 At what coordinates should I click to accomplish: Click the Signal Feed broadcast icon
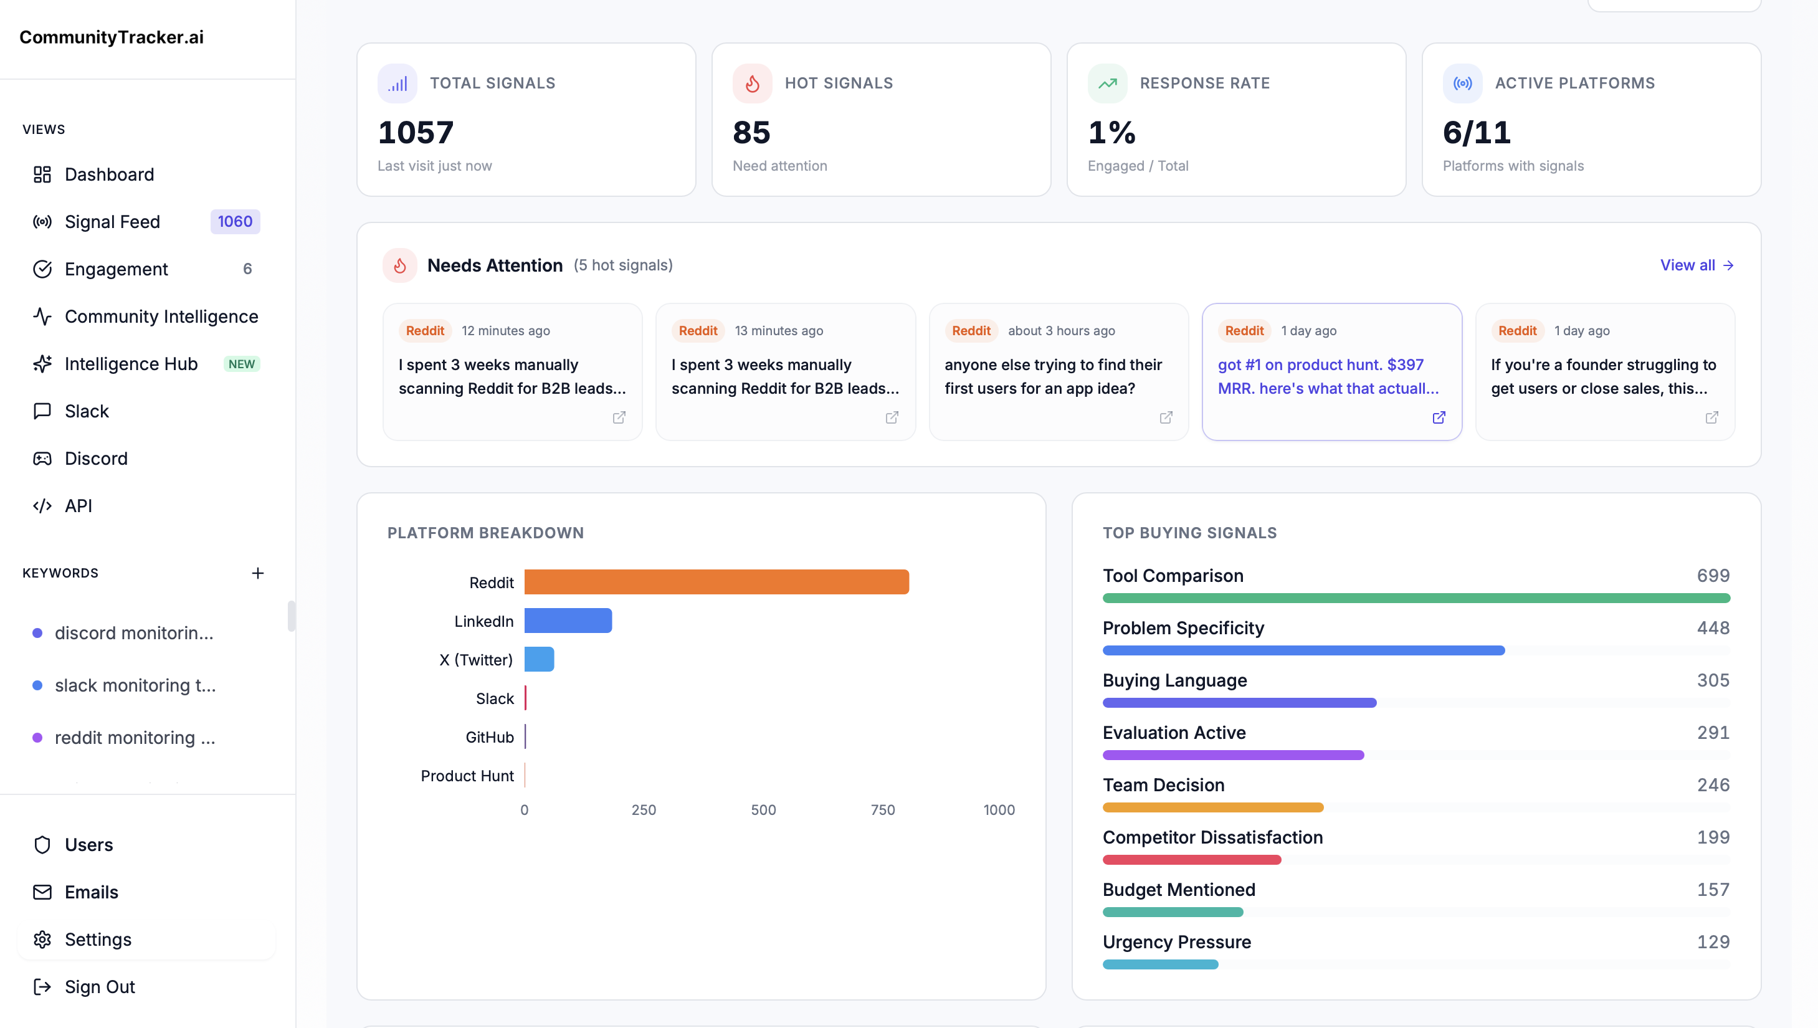click(42, 222)
